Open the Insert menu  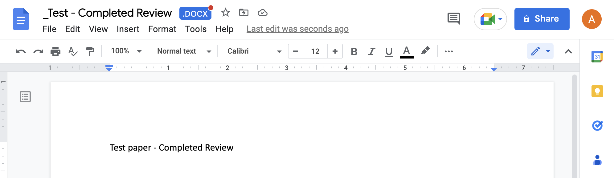pos(128,29)
